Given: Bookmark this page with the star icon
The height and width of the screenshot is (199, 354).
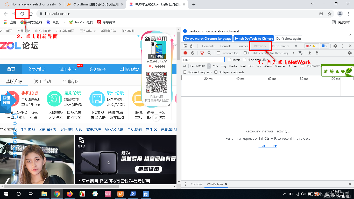Looking at the screenshot, I should [330, 14].
